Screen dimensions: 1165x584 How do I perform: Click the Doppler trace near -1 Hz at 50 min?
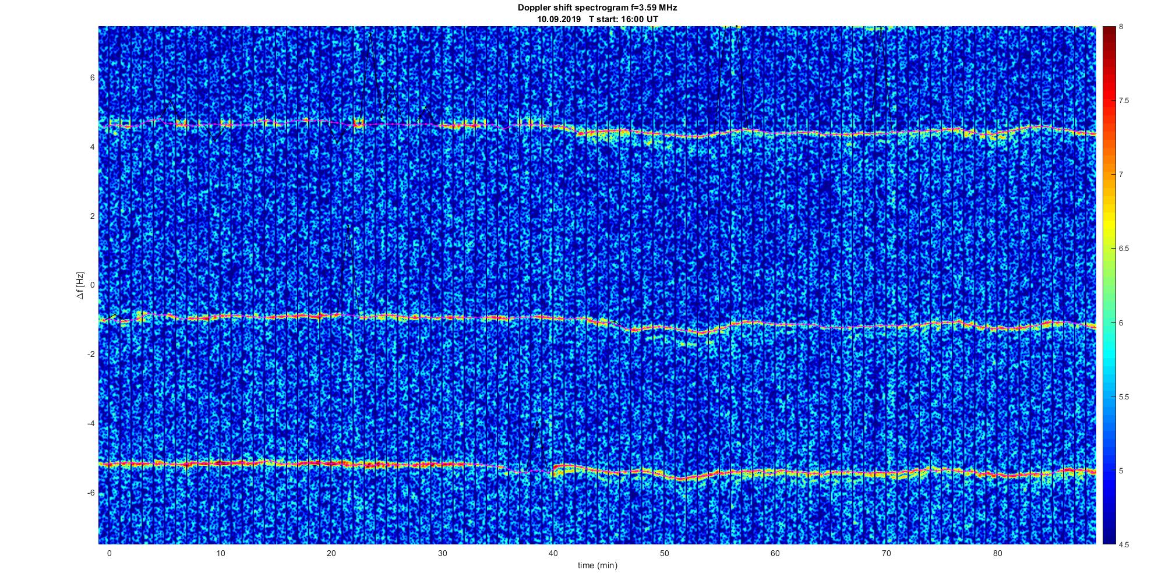tap(664, 329)
